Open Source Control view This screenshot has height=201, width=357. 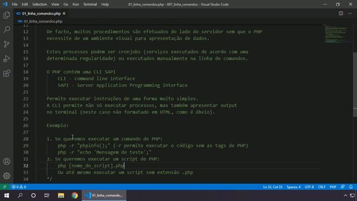[x=7, y=44]
